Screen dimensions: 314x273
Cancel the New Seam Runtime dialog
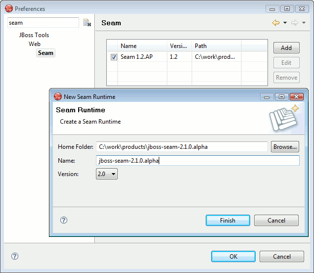[276, 220]
